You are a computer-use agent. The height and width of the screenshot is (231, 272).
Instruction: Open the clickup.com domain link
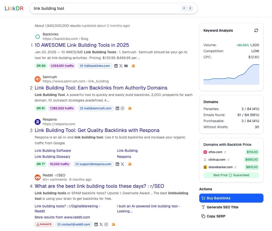217,160
